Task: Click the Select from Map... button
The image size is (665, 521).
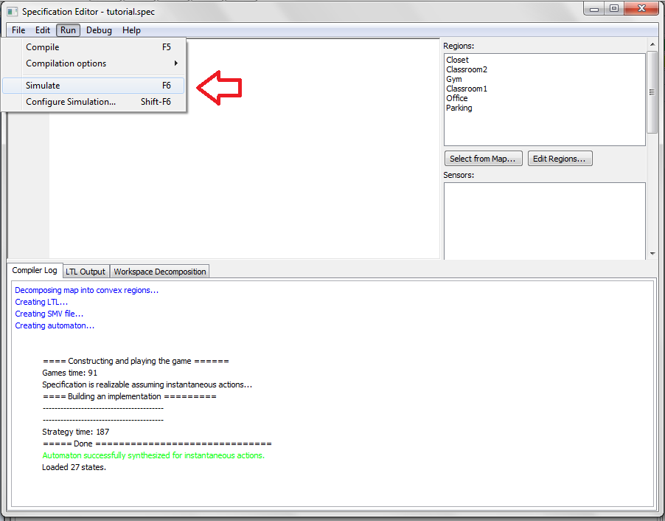Action: pyautogui.click(x=483, y=159)
